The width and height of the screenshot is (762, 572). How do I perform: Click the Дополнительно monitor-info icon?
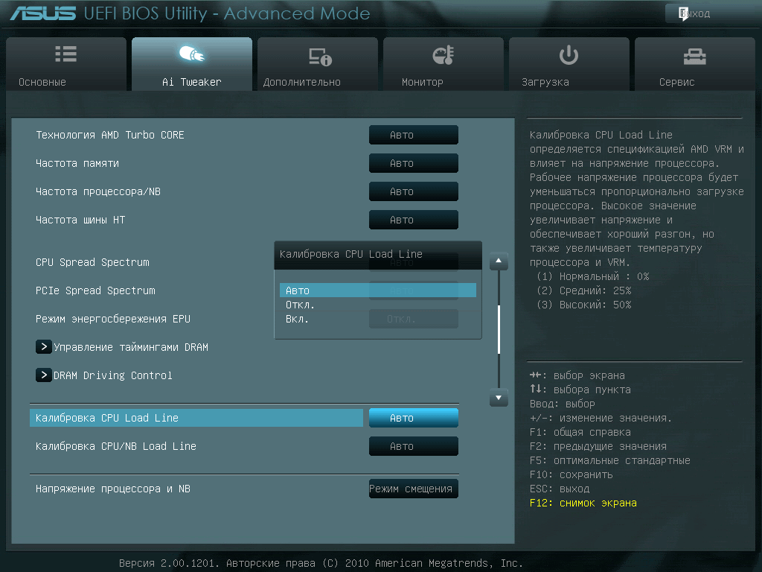click(x=320, y=57)
